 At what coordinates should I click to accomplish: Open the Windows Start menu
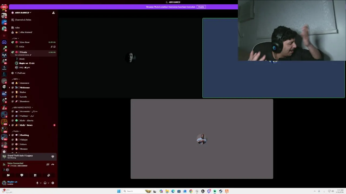tap(119, 191)
